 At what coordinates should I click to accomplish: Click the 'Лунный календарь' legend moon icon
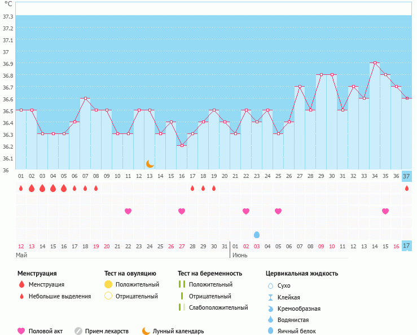pos(146,331)
